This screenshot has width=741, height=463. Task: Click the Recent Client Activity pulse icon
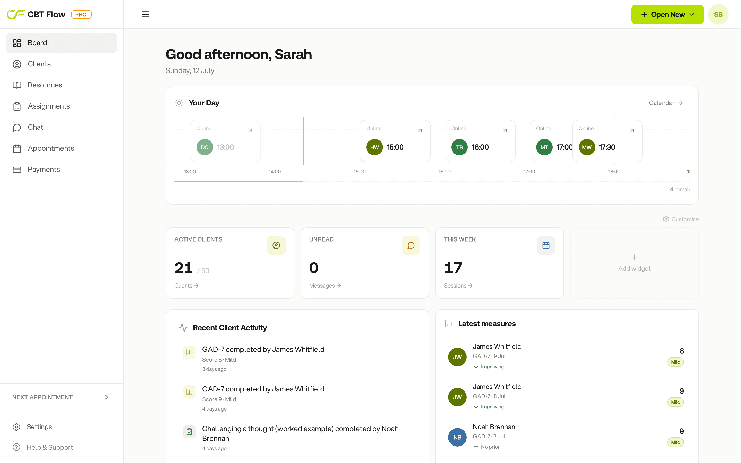coord(183,328)
